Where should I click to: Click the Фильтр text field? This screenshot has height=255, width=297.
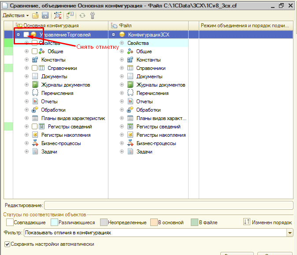[155, 233]
